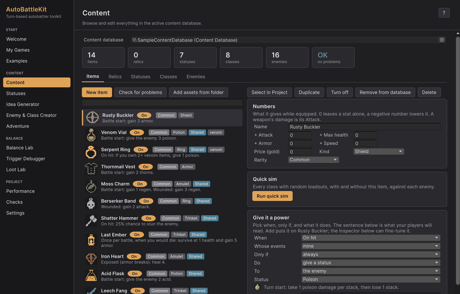Click the Shatter Hammer icon
Viewport: 460px width, 294px height.
[x=91, y=221]
